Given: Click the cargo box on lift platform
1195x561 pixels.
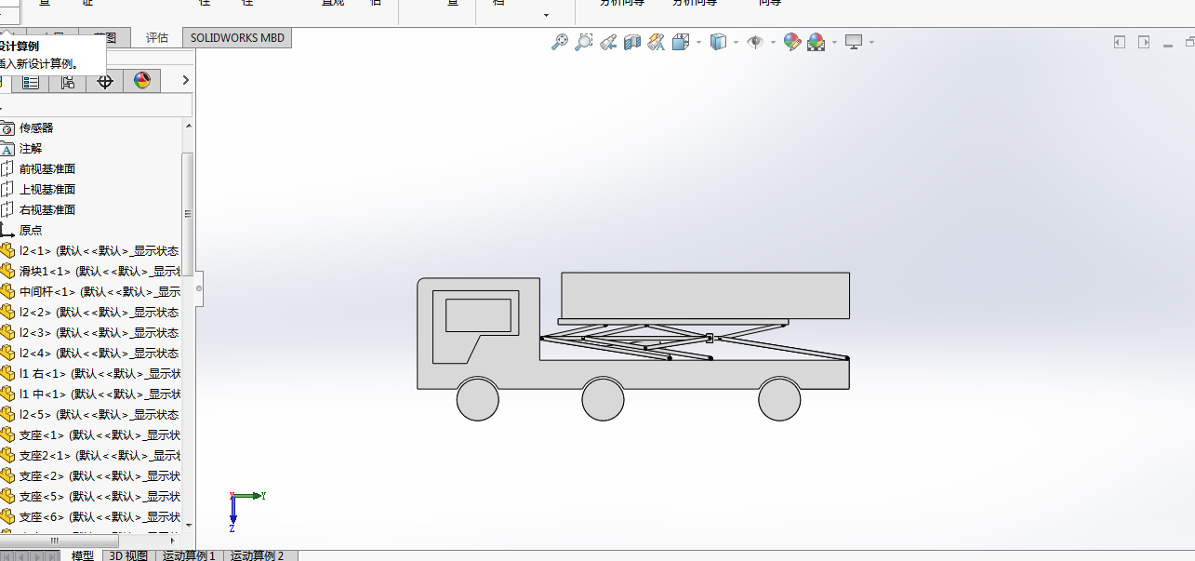Looking at the screenshot, I should click(x=705, y=296).
